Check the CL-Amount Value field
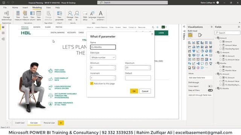The width and height of the screenshot is (241, 135). coord(221,60)
